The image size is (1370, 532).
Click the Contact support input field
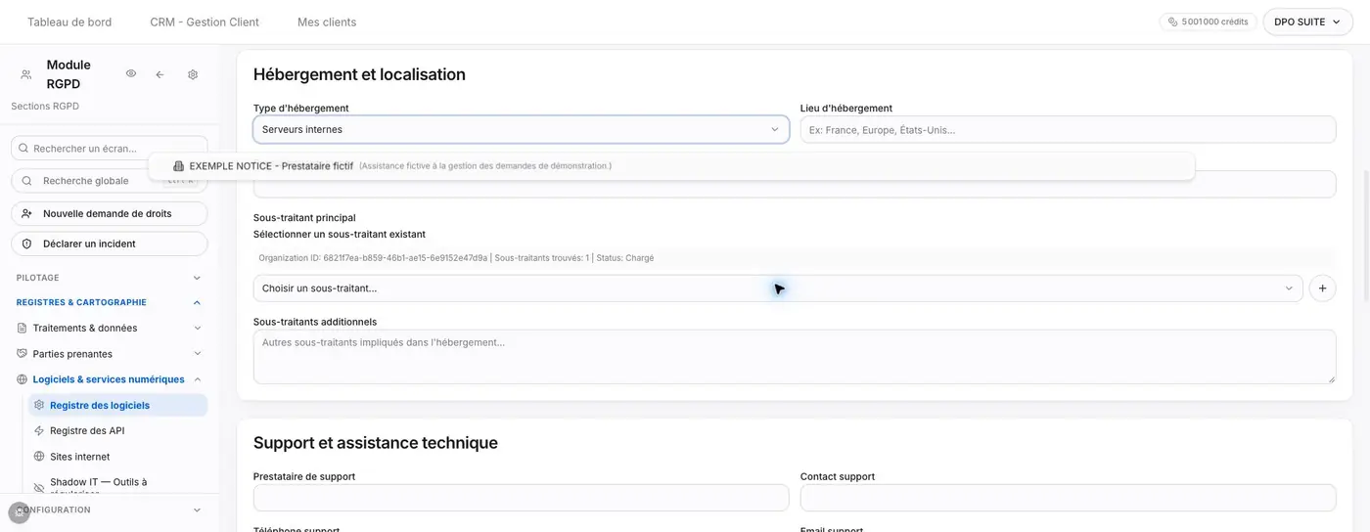point(1068,498)
